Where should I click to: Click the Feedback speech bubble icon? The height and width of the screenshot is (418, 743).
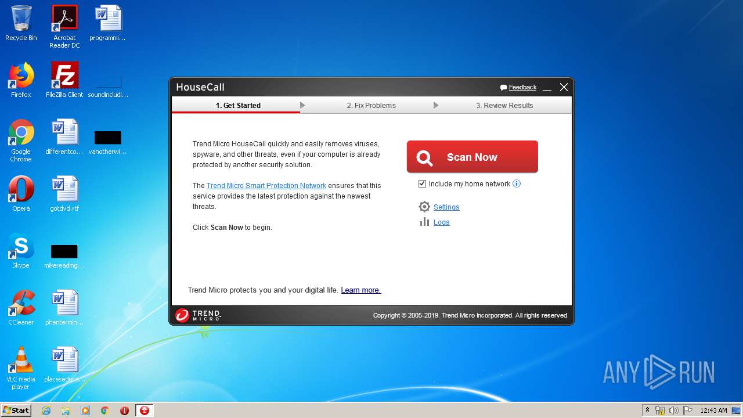pyautogui.click(x=503, y=88)
